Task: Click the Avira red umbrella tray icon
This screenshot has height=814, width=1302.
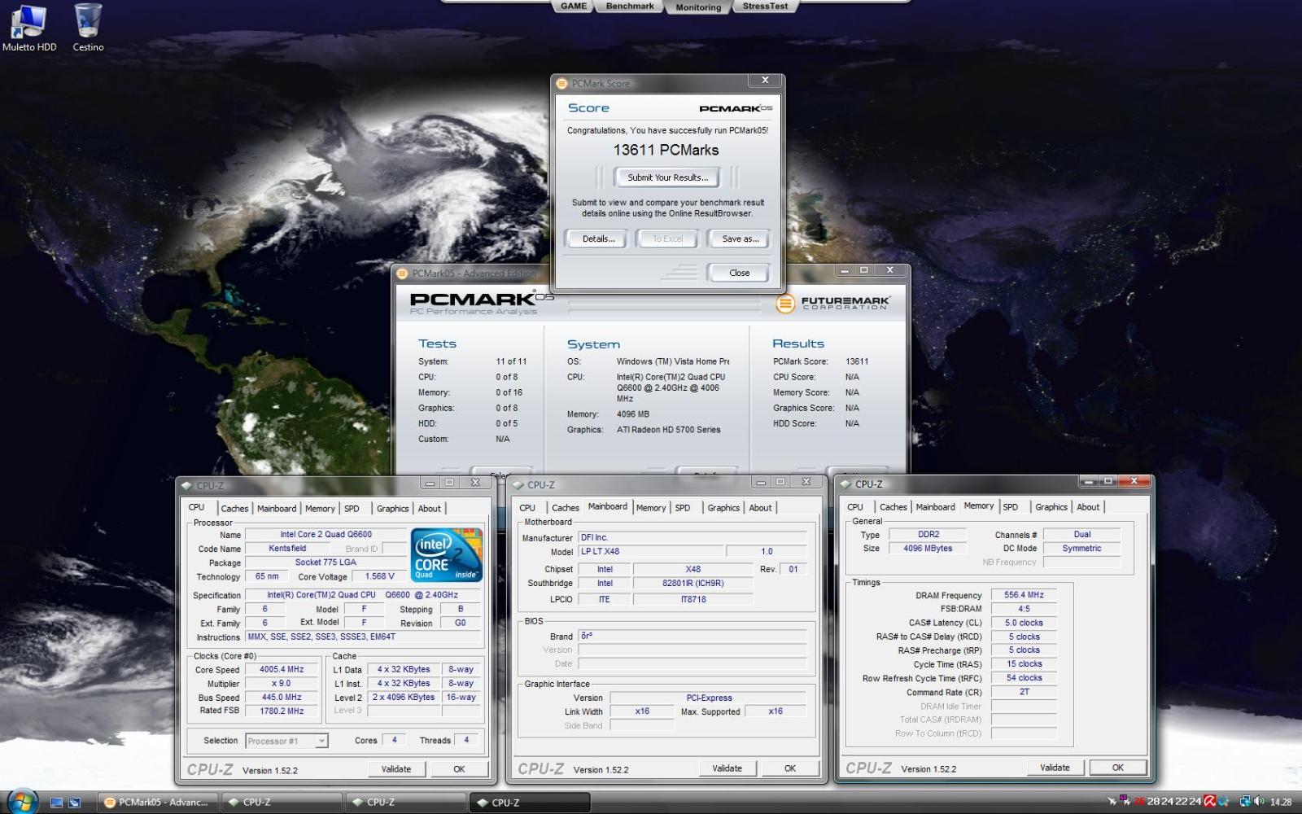Action: click(1210, 802)
